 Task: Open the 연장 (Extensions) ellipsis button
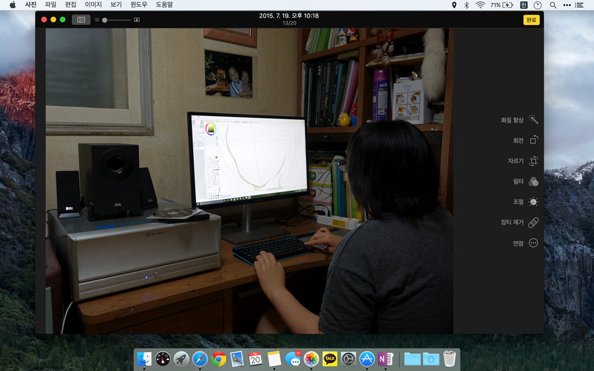coord(525,243)
